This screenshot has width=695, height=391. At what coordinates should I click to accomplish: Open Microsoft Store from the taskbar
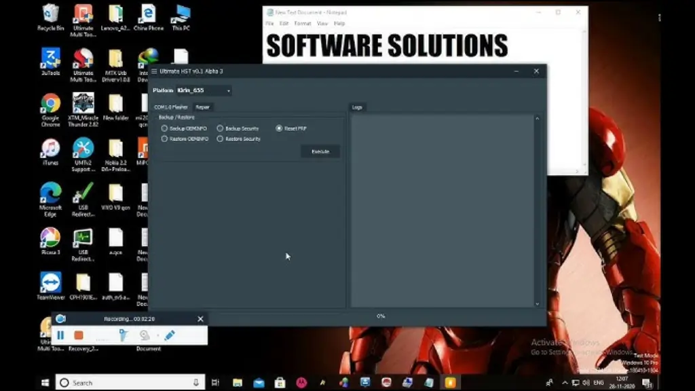coord(280,383)
